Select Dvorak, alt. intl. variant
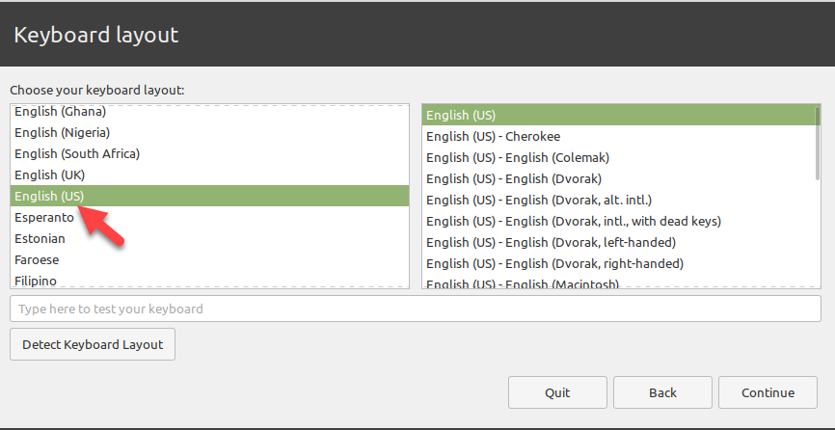Screen dimensions: 835x430 (539, 200)
